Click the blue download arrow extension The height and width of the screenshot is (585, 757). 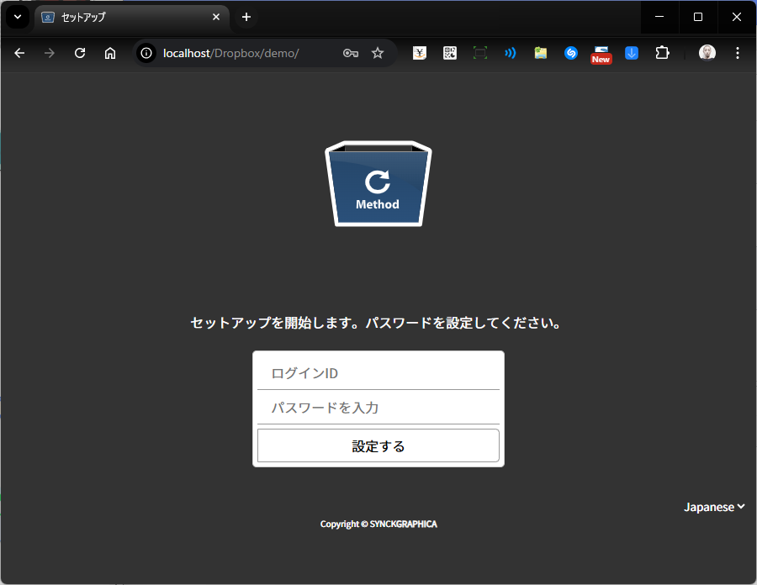tap(632, 53)
